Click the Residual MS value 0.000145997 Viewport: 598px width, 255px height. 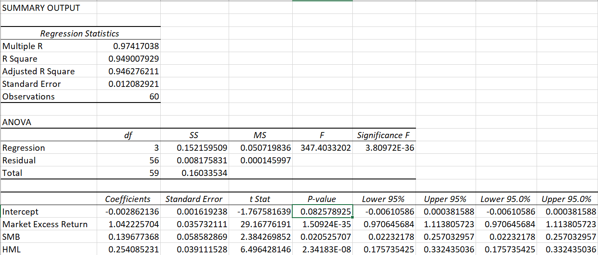click(x=265, y=160)
